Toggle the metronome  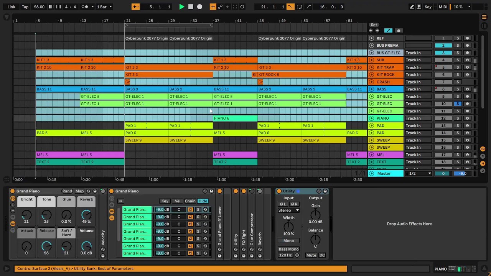[x=85, y=7]
